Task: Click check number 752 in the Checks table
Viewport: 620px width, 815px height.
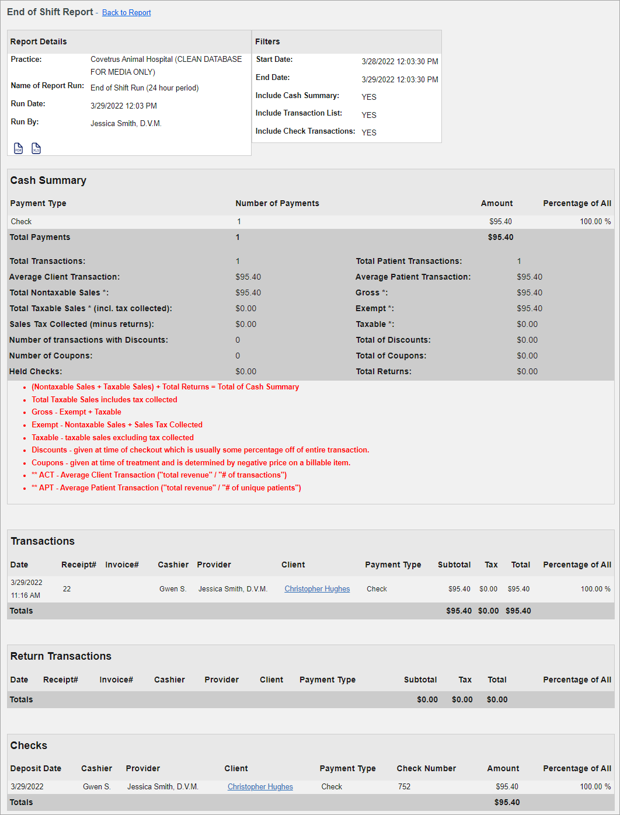Action: click(x=404, y=786)
